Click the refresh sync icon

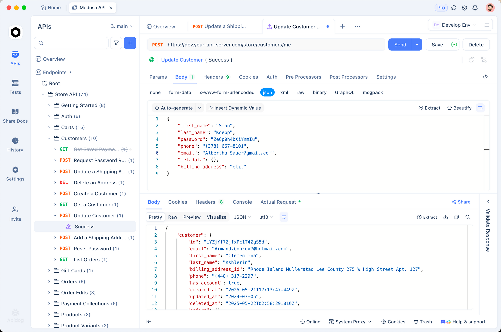click(454, 8)
